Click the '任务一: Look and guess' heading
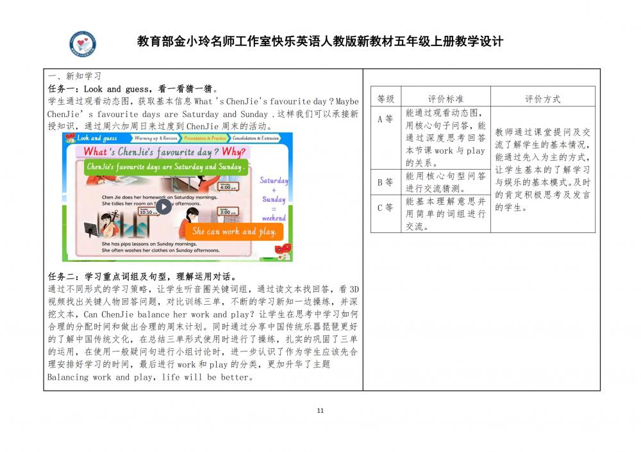This screenshot has height=452, width=641. point(133,88)
